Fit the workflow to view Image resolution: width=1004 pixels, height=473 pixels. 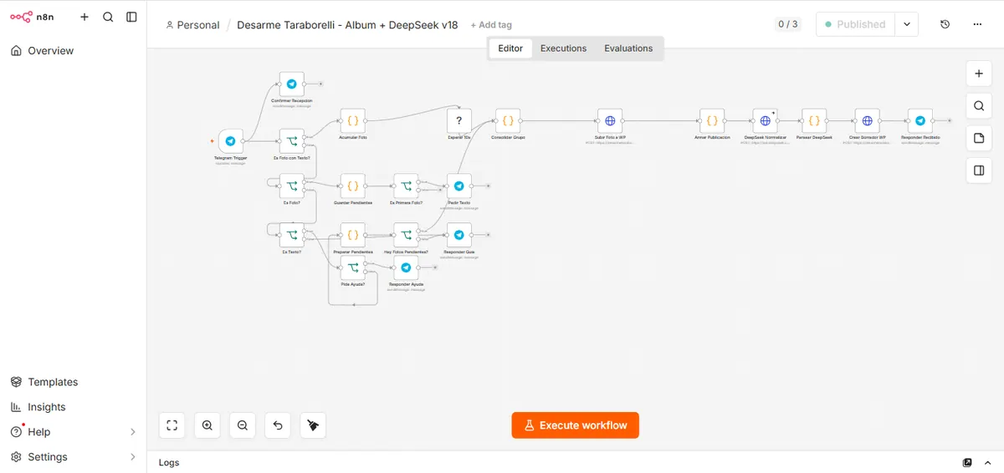click(172, 425)
